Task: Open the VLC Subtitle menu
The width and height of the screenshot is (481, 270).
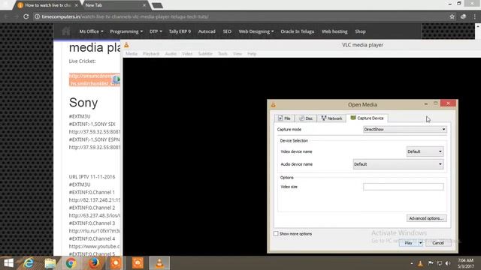Action: [x=205, y=54]
